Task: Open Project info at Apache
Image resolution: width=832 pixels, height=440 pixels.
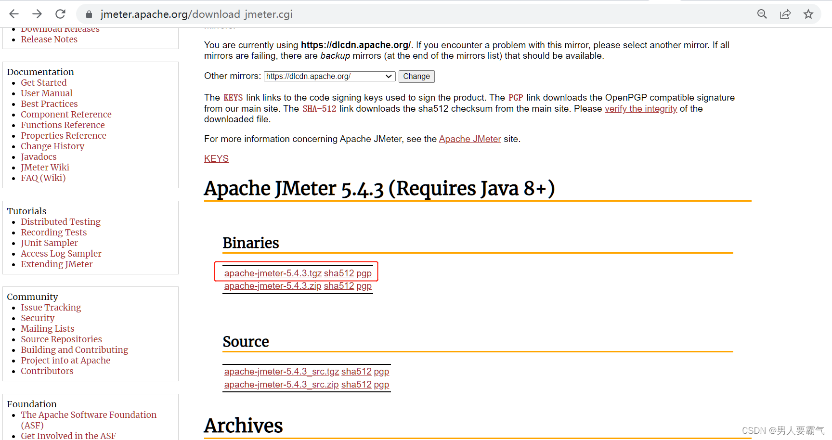Action: pyautogui.click(x=65, y=361)
